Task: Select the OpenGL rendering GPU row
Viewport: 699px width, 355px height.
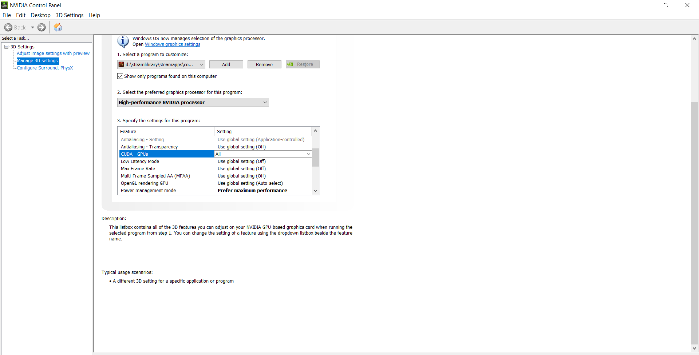Action: click(216, 183)
